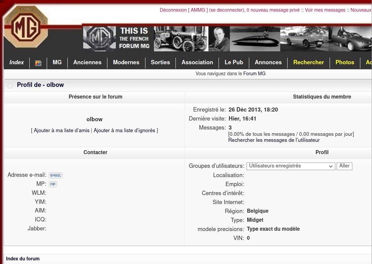Viewport: 372px width, 264px height.
Task: Click the VIN value 0
Action: pyautogui.click(x=248, y=238)
